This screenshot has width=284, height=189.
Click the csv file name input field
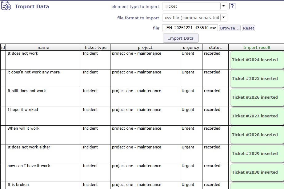(x=190, y=28)
